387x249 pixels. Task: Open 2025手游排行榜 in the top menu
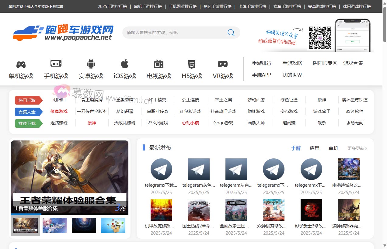tap(112, 6)
